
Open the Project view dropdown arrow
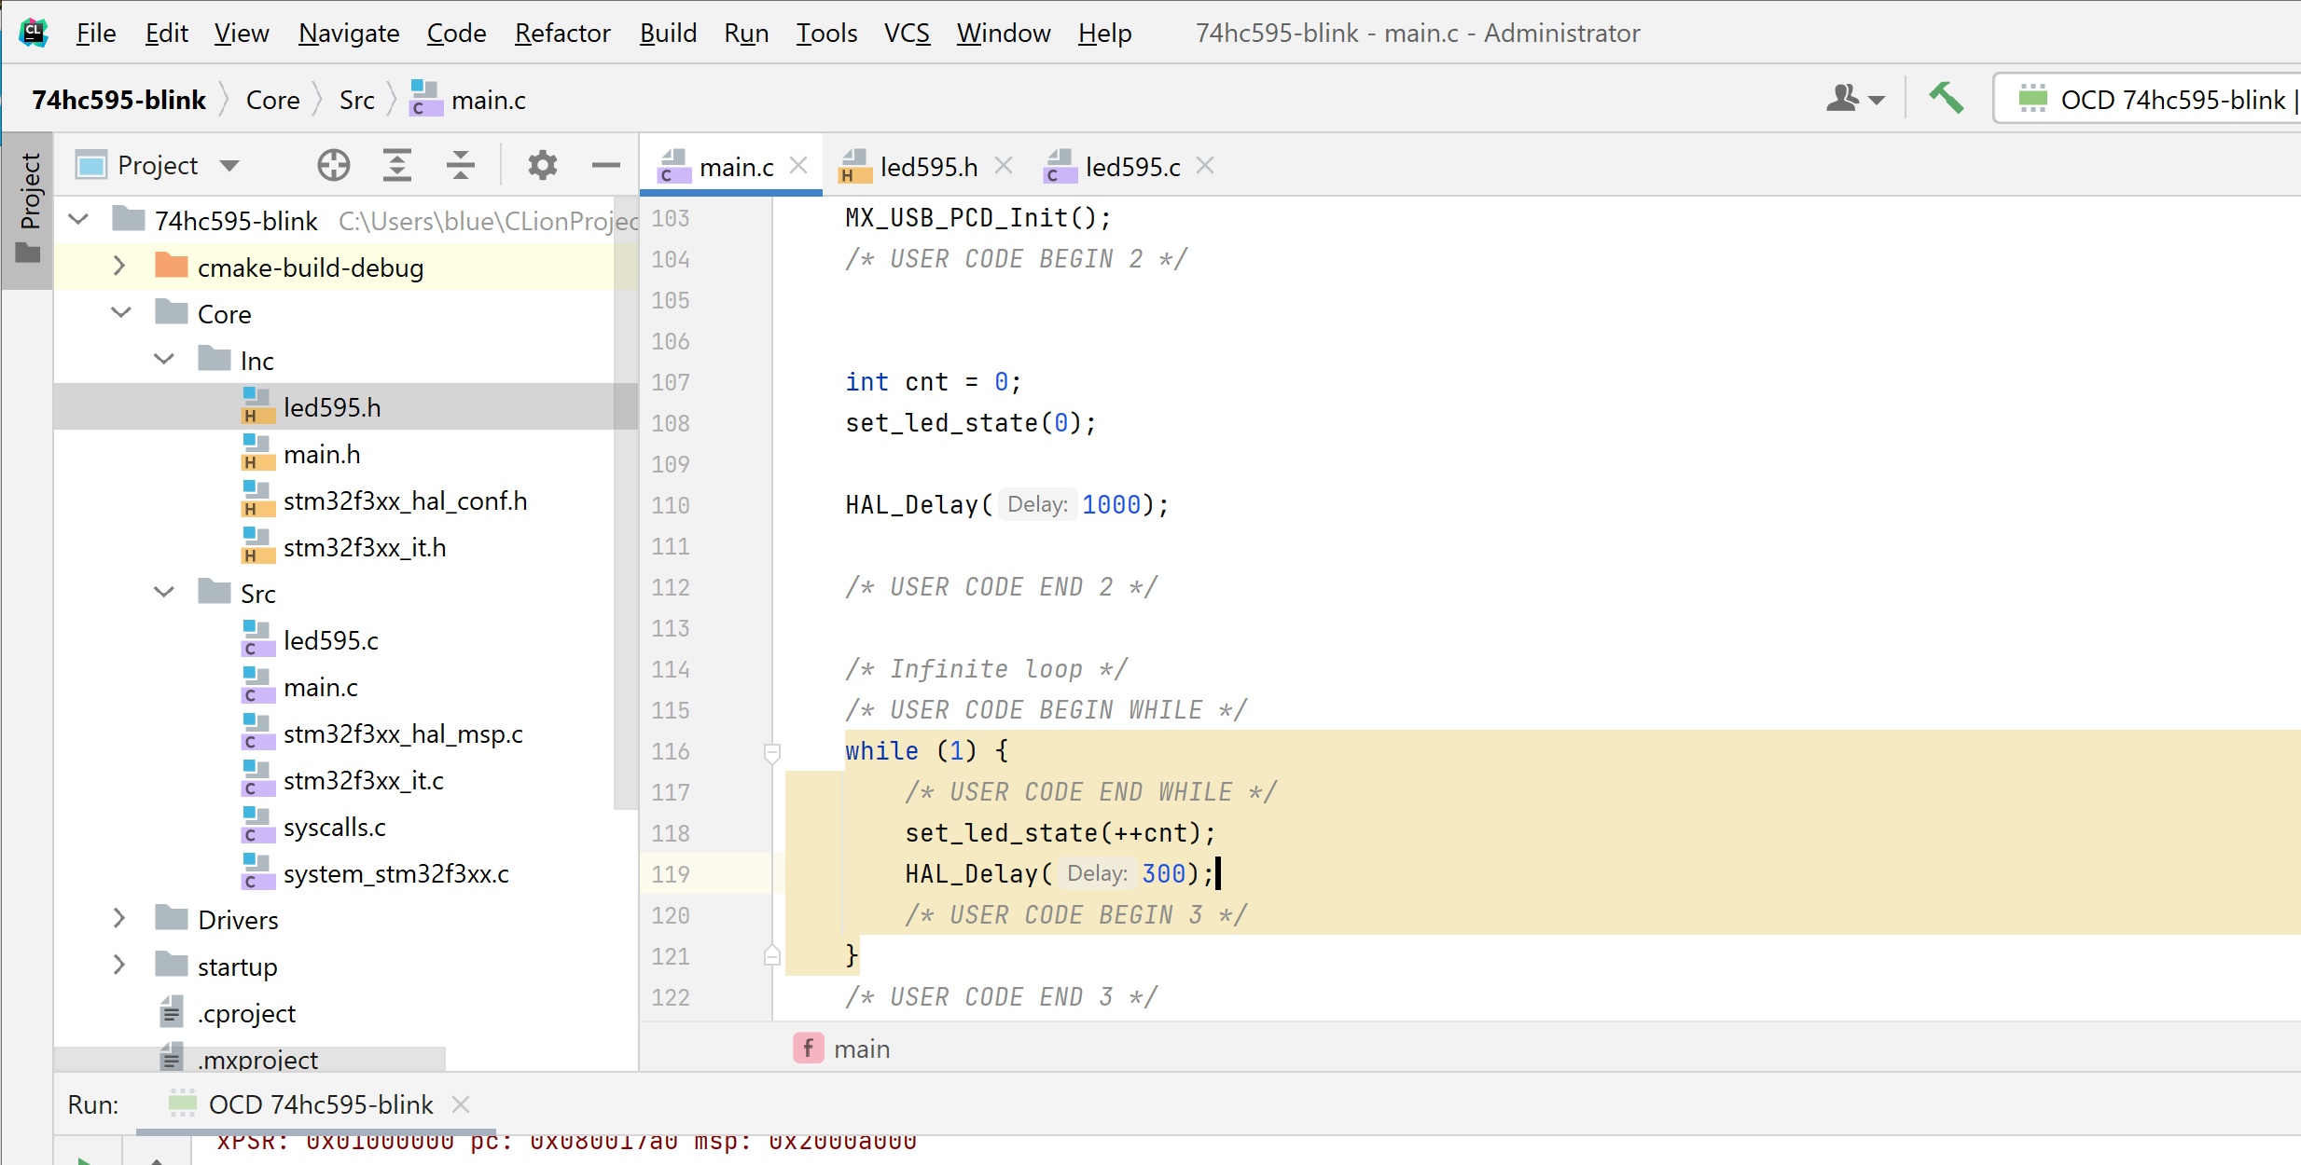click(x=229, y=166)
